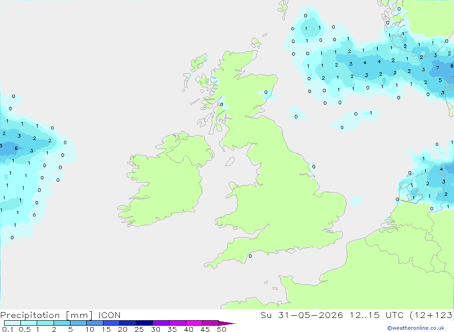Click the 10–15 mm blue legend swatch
This screenshot has height=332, width=454.
point(95,323)
